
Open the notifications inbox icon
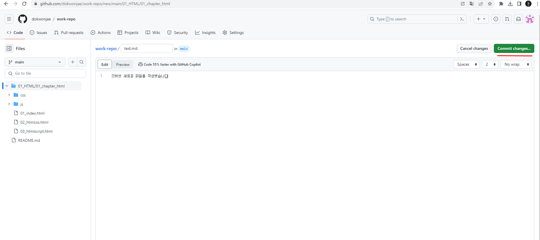[x=518, y=19]
